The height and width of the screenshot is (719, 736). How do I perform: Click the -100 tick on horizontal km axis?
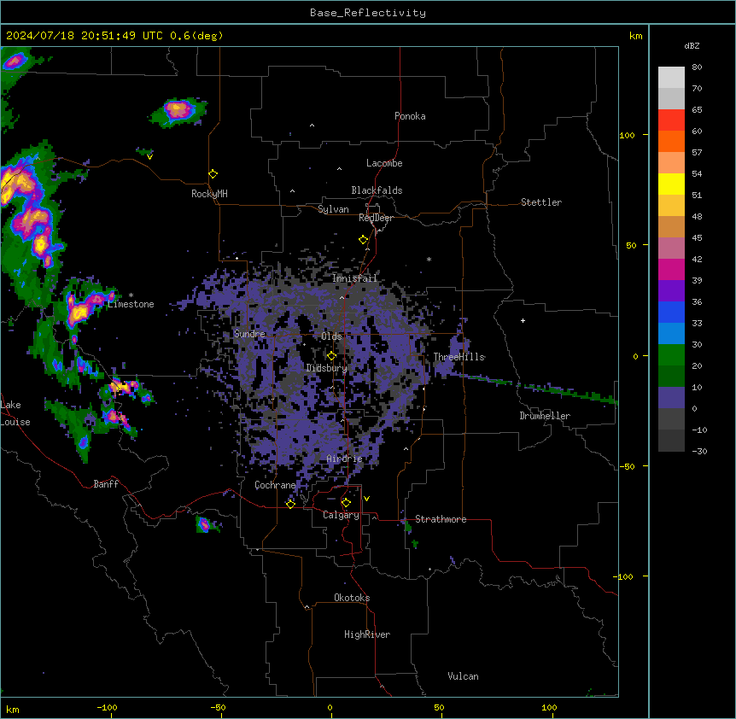tap(107, 707)
